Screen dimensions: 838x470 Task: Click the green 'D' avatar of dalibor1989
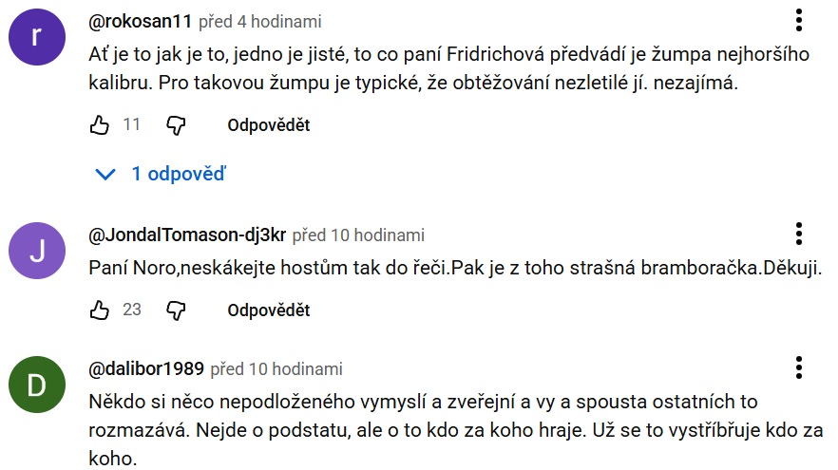pos(36,385)
